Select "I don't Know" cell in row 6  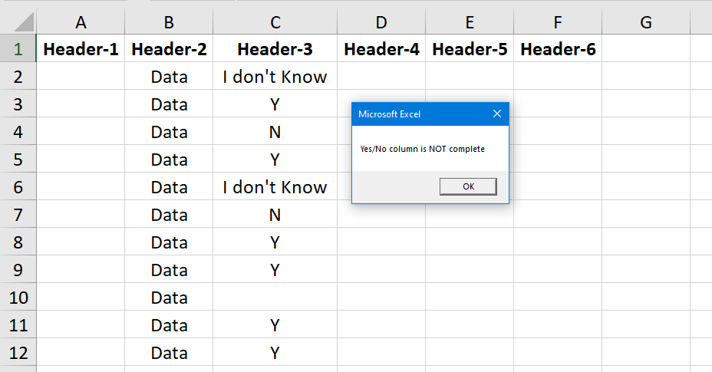275,186
